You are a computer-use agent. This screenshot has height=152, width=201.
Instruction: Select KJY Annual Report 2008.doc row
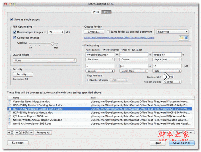[99, 116]
